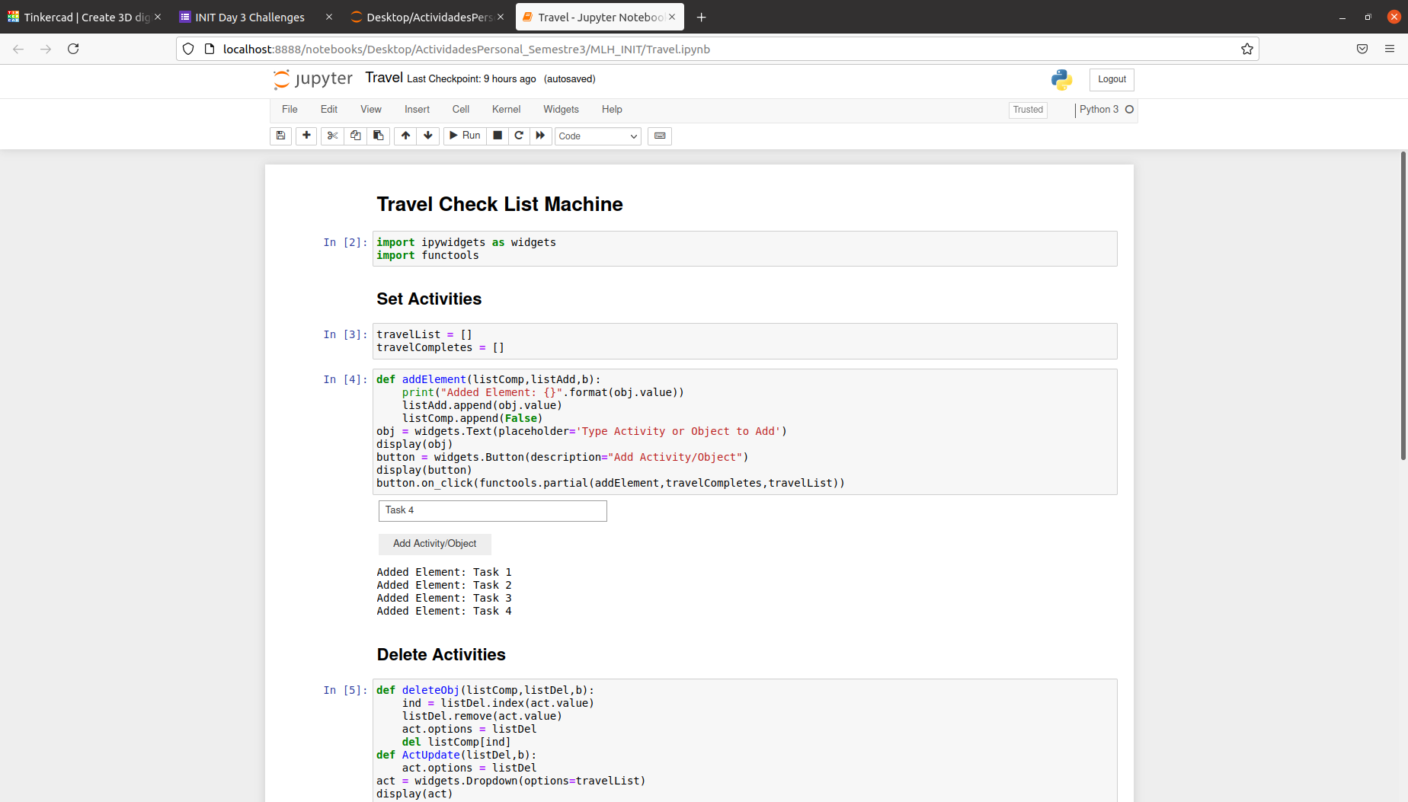1408x802 pixels.
Task: Insert a cell below with plus icon
Action: click(x=306, y=136)
